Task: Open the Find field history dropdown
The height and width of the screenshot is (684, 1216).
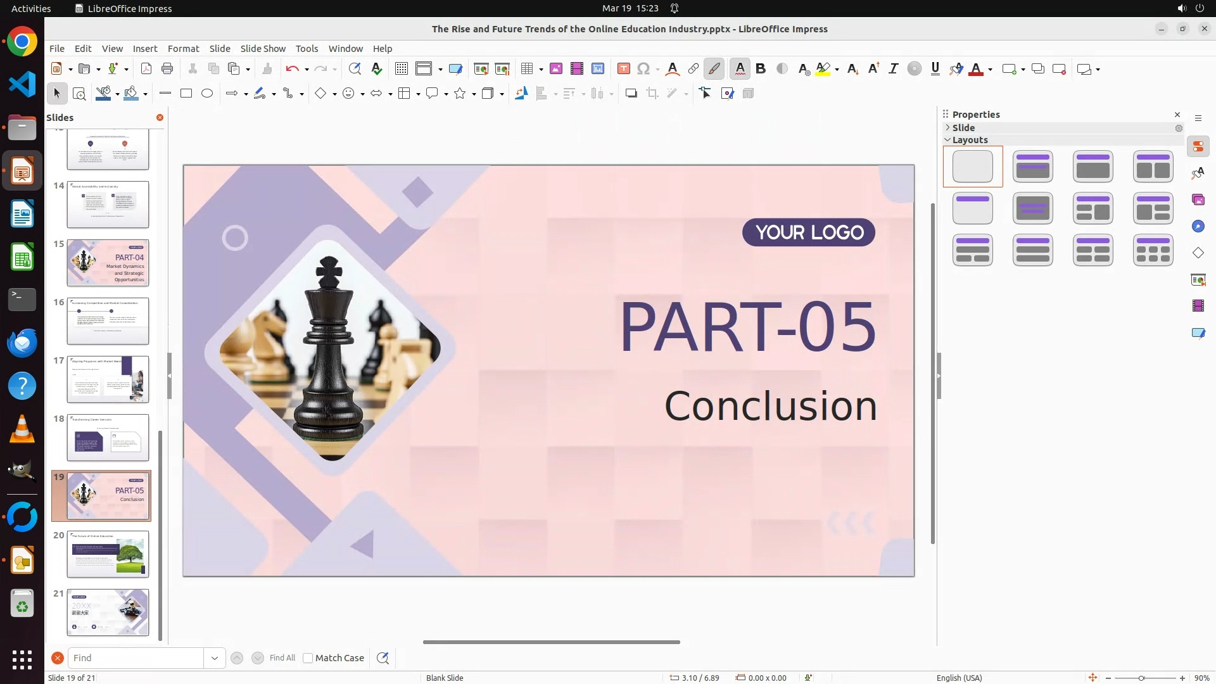Action: tap(215, 658)
